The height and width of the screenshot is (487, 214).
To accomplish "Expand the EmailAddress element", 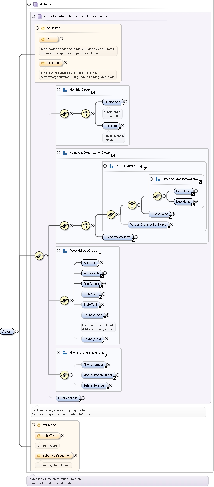I will [x=83, y=398].
